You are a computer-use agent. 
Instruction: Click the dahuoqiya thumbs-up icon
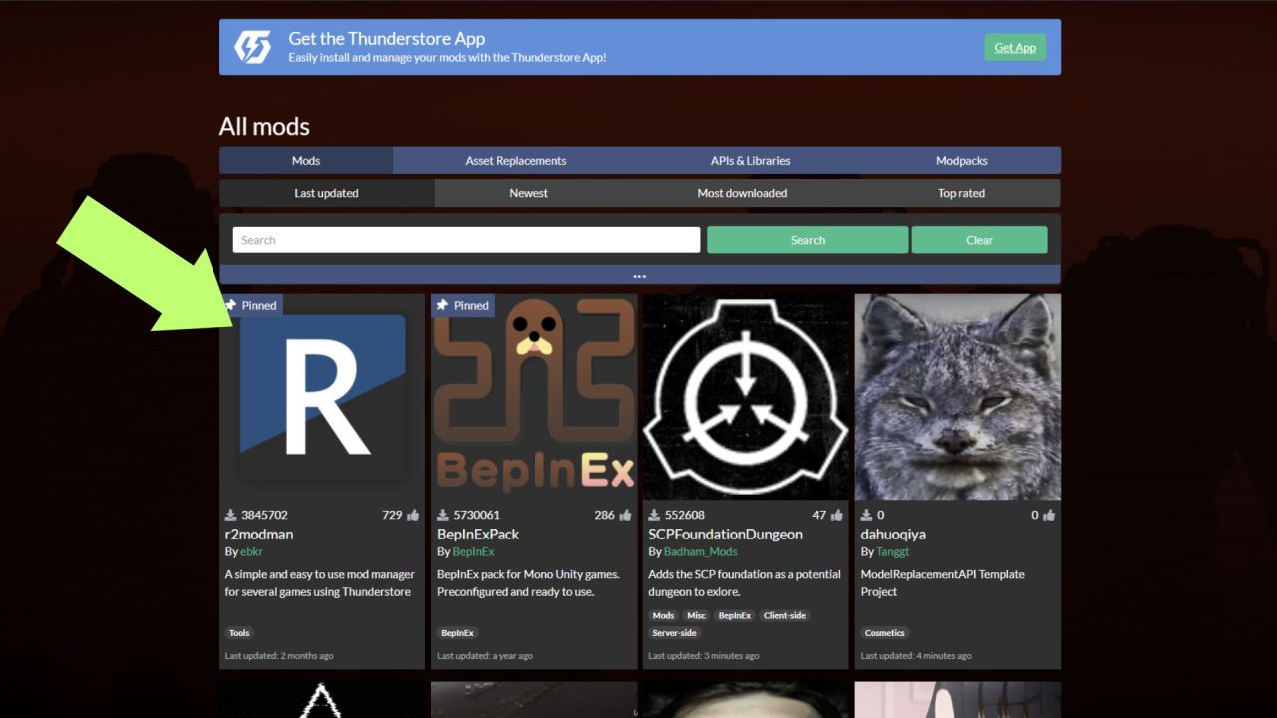pyautogui.click(x=1049, y=515)
